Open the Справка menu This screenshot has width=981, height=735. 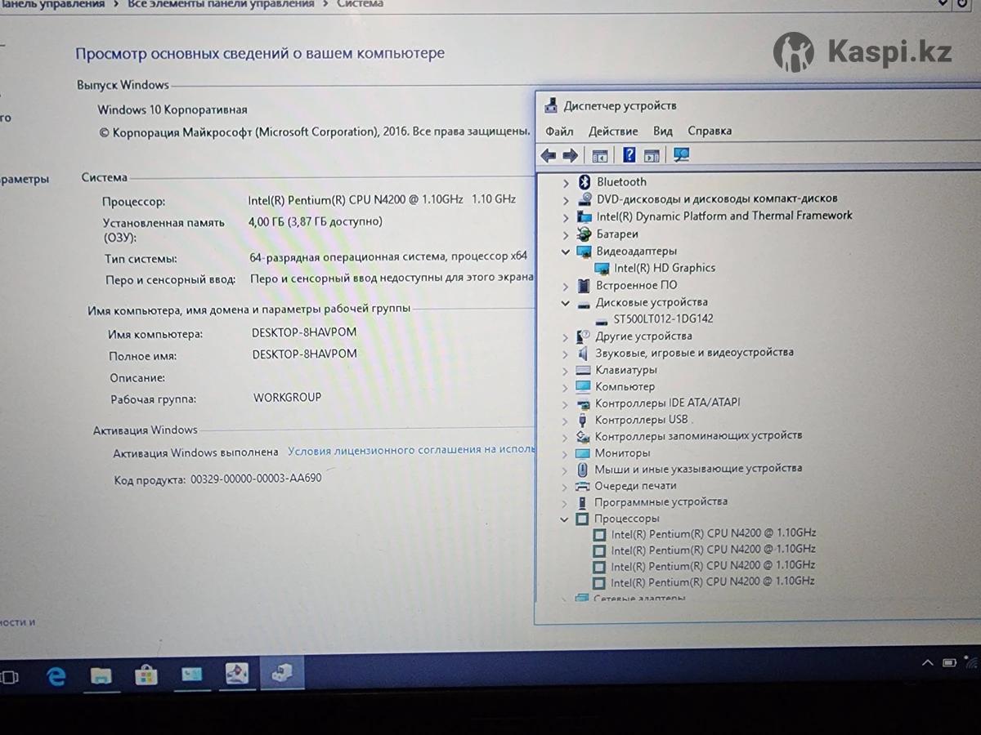pos(709,131)
